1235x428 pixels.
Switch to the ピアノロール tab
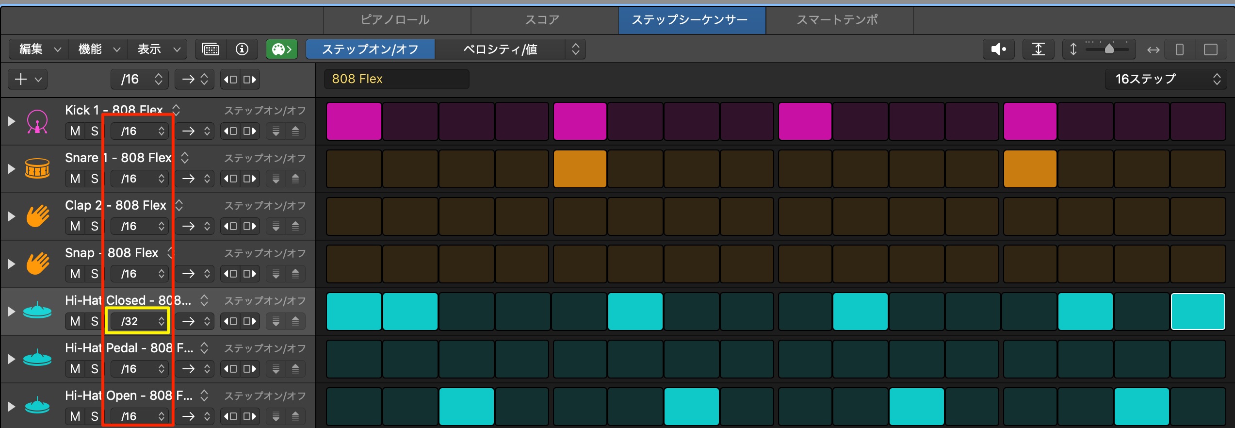click(397, 20)
